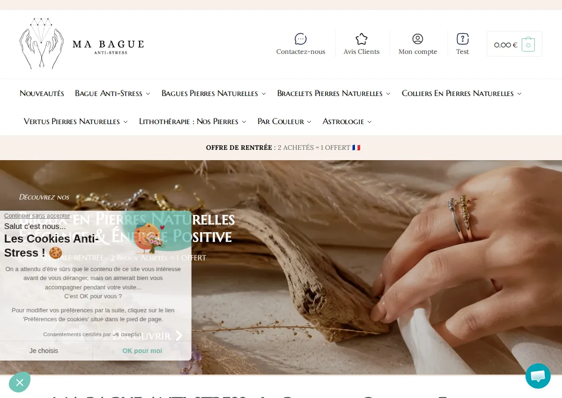This screenshot has height=398, width=562.
Task: Click the axeptio certification link
Action: (92, 334)
